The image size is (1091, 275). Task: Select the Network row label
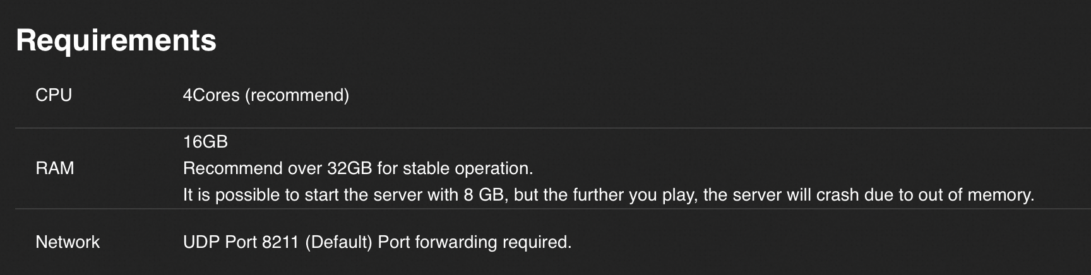tap(68, 242)
